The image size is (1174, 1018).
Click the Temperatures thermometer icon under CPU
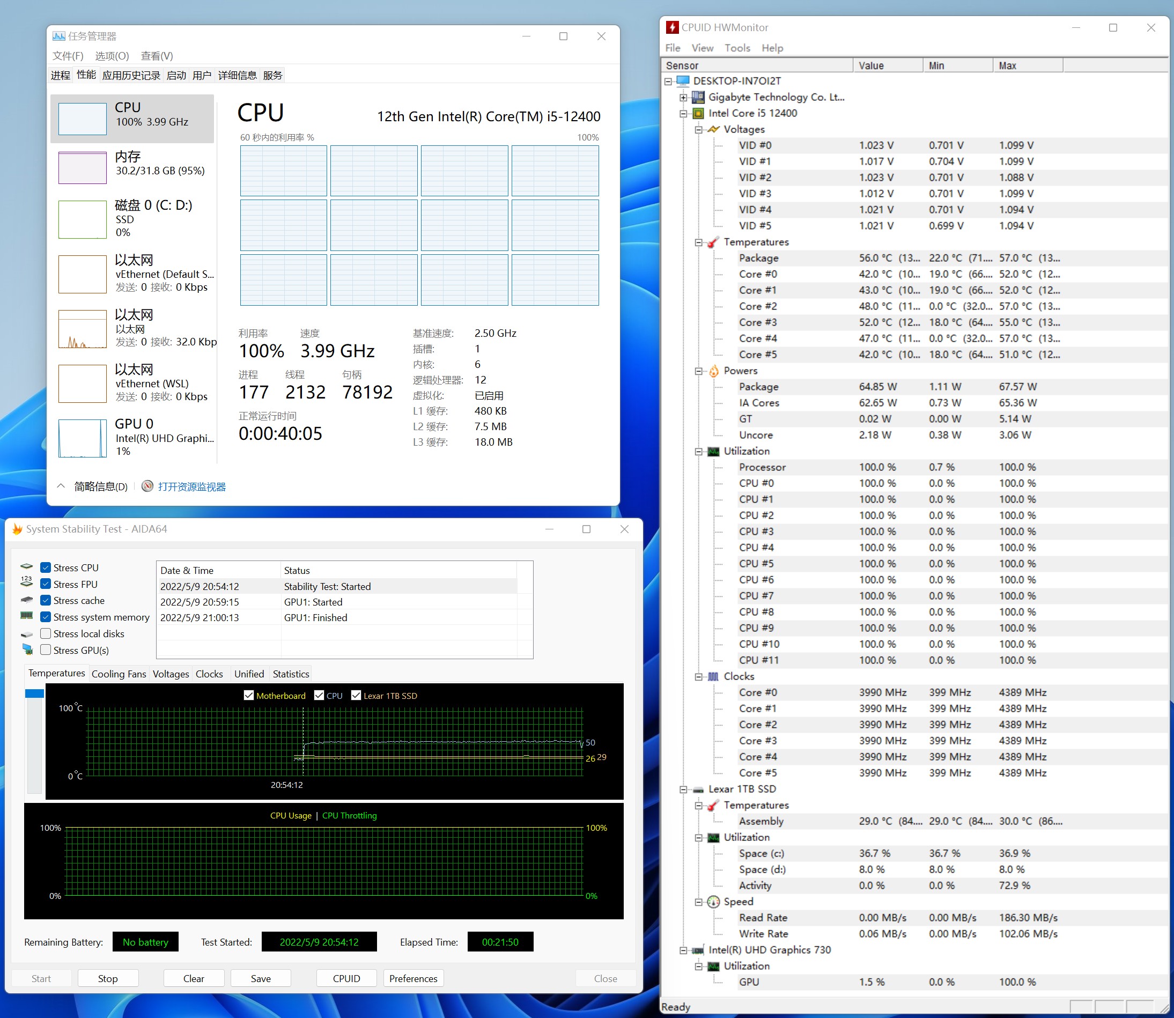[713, 242]
